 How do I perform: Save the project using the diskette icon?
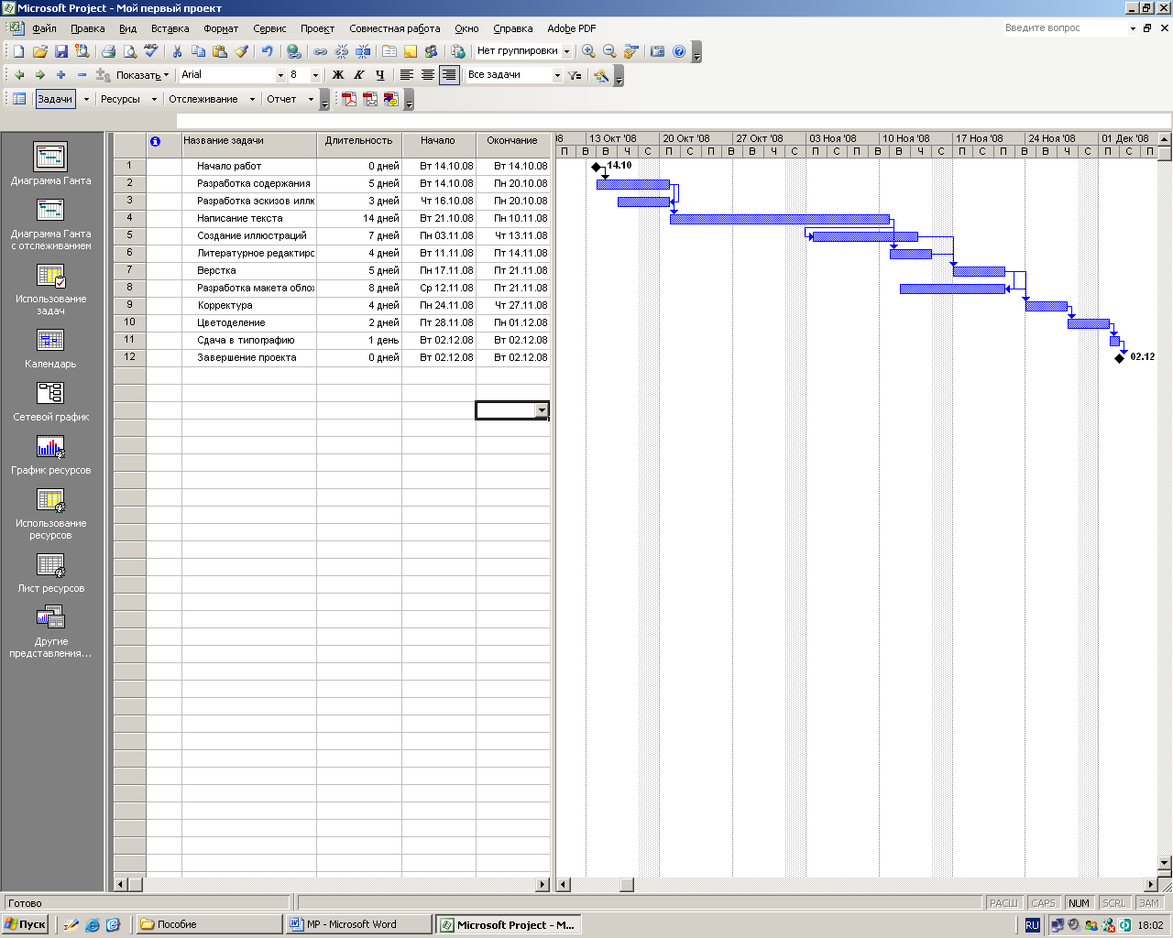[x=60, y=51]
